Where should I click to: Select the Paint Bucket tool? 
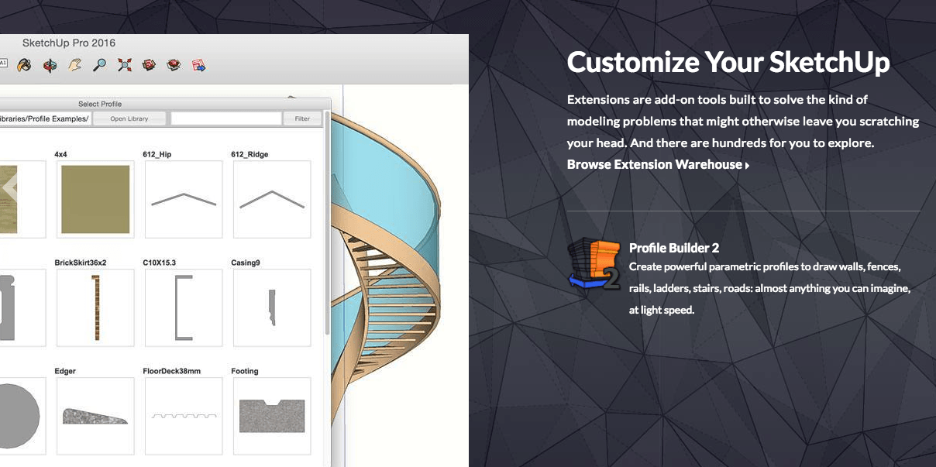pos(25,65)
